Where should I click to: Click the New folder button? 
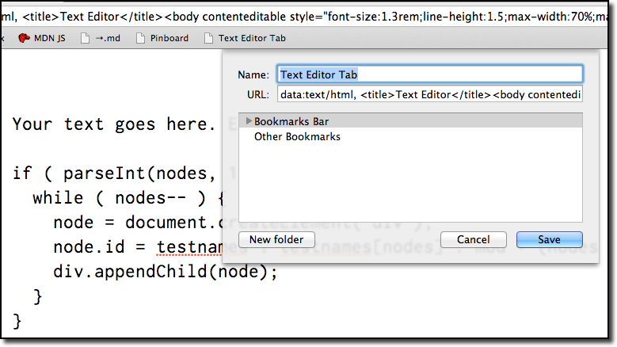276,239
